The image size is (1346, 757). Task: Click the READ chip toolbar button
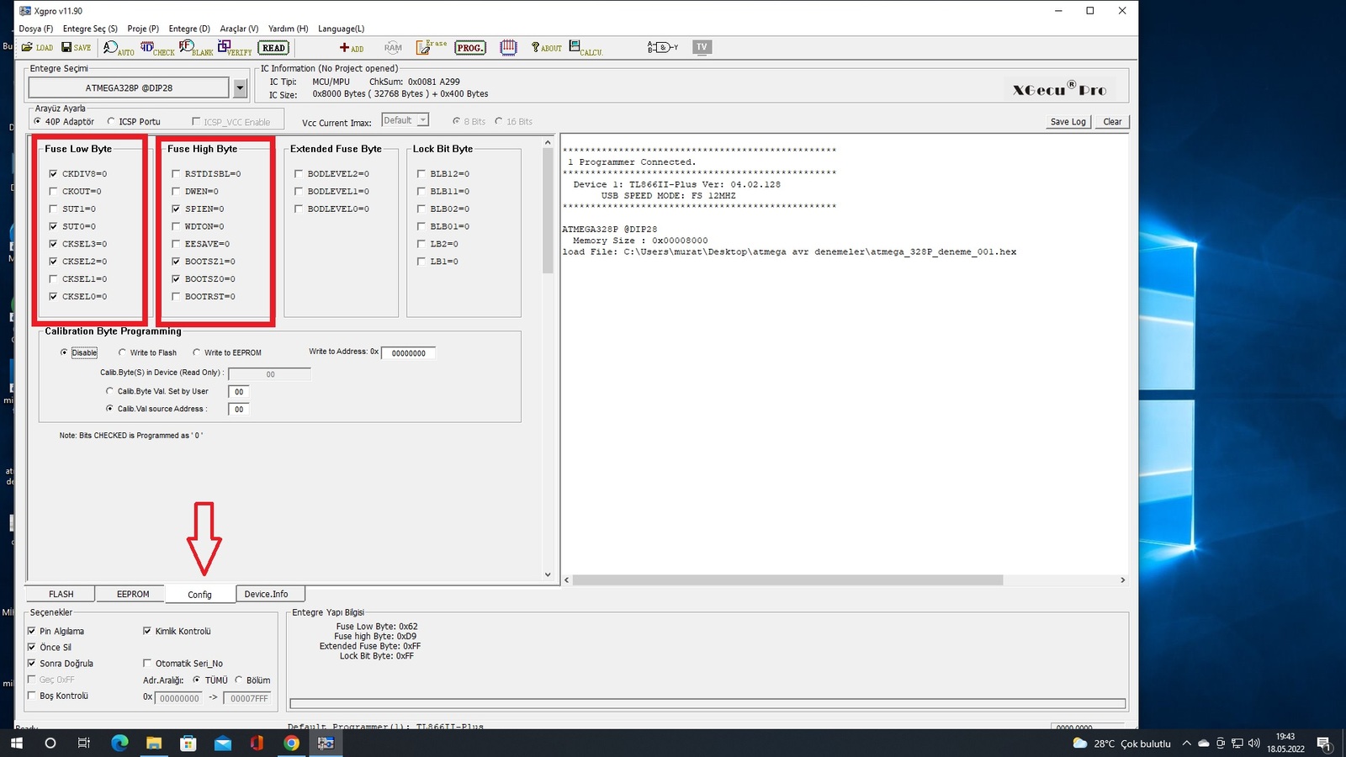[x=273, y=48]
